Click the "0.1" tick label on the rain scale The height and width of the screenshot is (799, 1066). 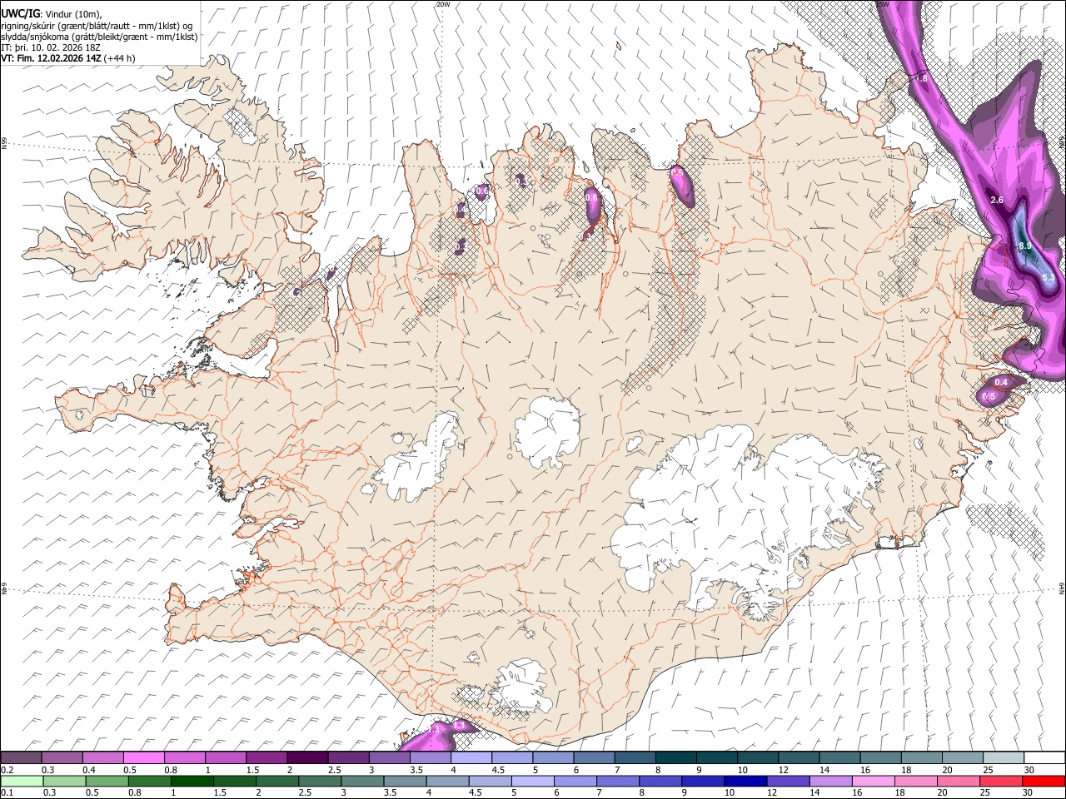(x=7, y=792)
